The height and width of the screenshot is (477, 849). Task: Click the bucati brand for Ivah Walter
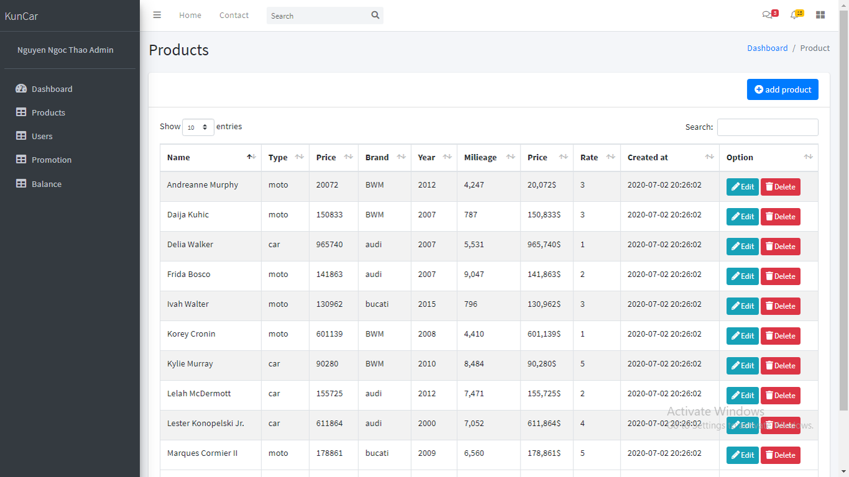(x=377, y=304)
